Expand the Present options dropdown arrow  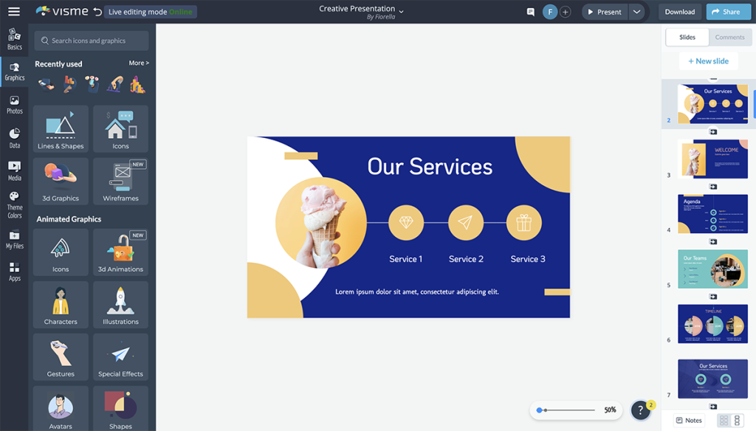tap(636, 12)
